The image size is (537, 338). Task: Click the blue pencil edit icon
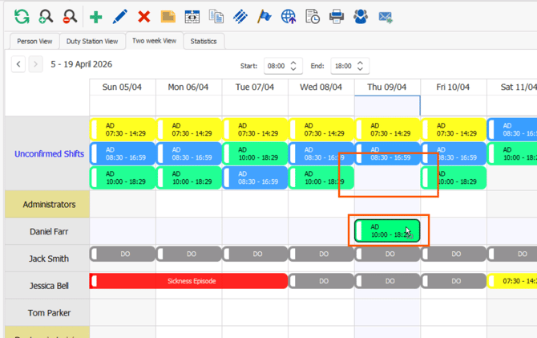pyautogui.click(x=119, y=16)
